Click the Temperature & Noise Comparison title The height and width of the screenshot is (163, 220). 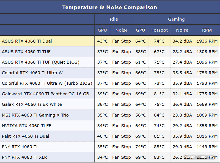(109, 7)
